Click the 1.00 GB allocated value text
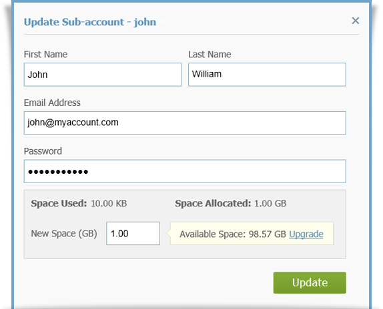 point(270,203)
